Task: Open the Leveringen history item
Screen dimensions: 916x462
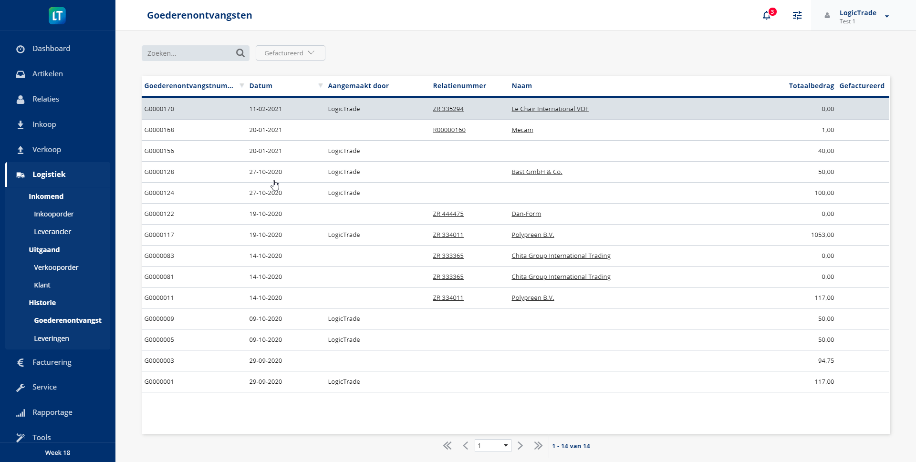Action: 52,339
